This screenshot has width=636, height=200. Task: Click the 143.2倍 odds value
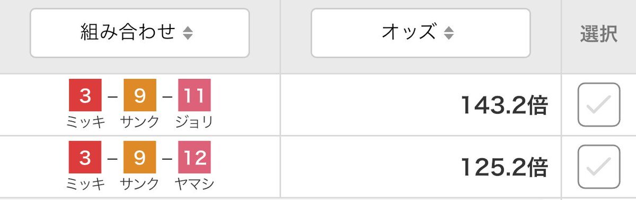[x=504, y=106]
